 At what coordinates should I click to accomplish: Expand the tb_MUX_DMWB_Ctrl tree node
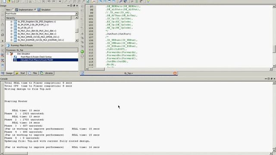(12, 37)
